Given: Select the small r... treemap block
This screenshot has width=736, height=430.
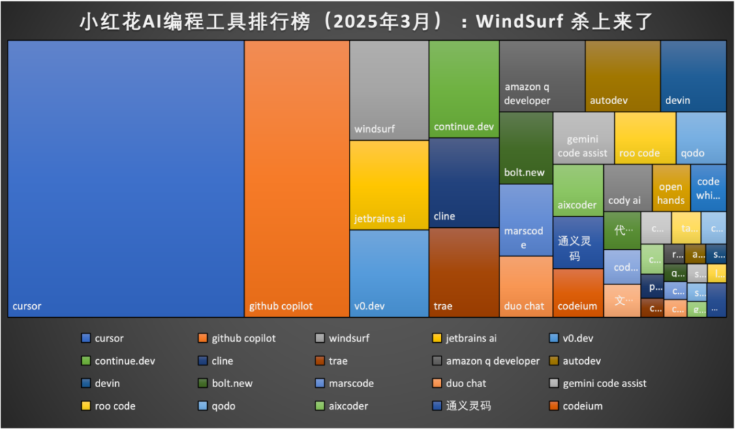Looking at the screenshot, I should 674,254.
